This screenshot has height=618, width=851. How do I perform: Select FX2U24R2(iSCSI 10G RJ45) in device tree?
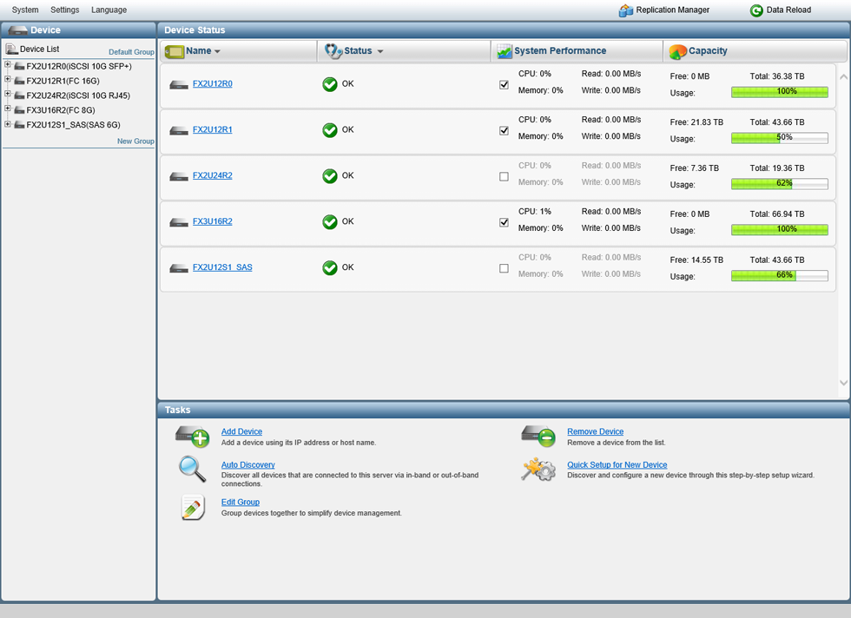click(78, 95)
